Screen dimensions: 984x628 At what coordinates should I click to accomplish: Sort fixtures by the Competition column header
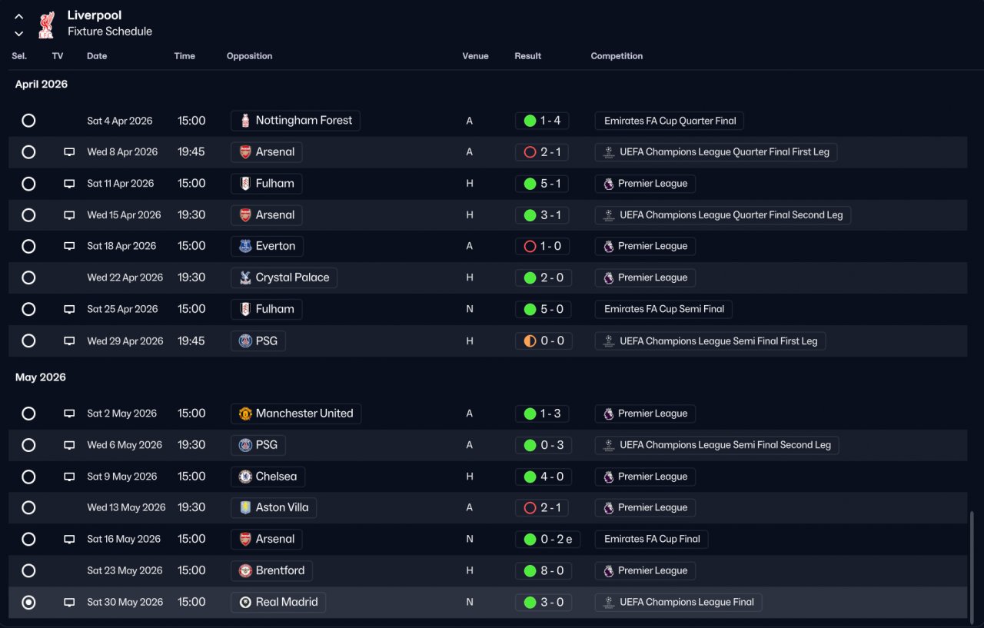pos(617,56)
